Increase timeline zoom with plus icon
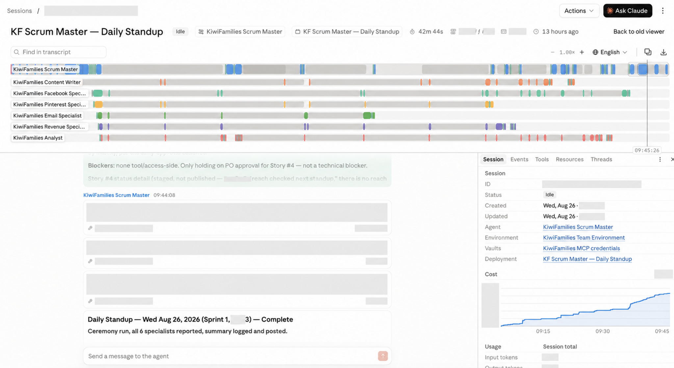674x368 pixels. [x=582, y=52]
